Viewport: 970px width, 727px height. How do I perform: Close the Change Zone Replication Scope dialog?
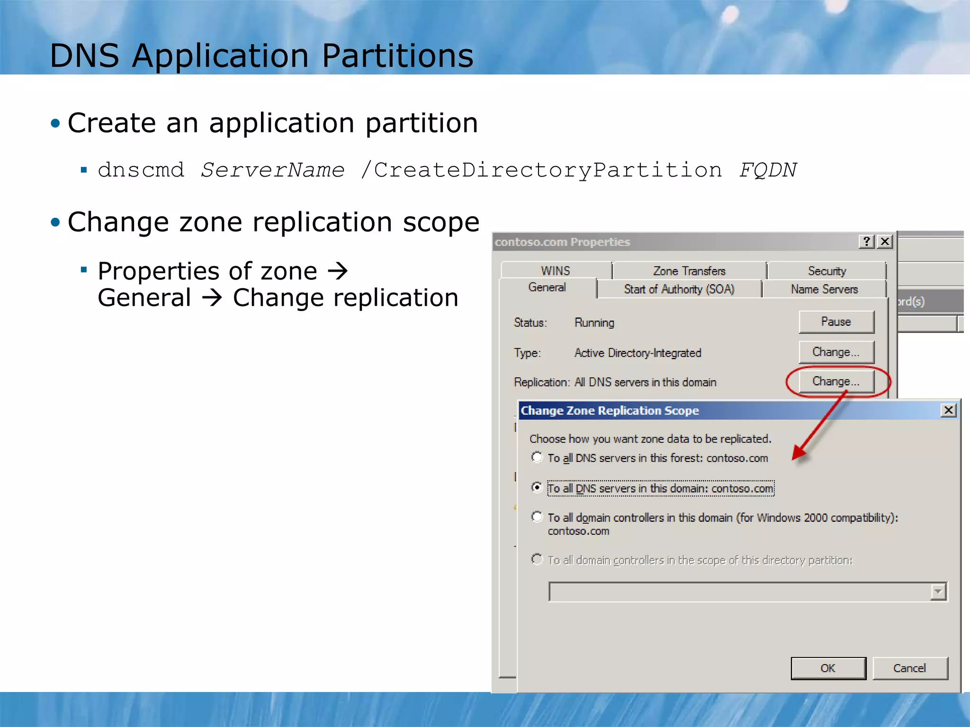(x=949, y=410)
